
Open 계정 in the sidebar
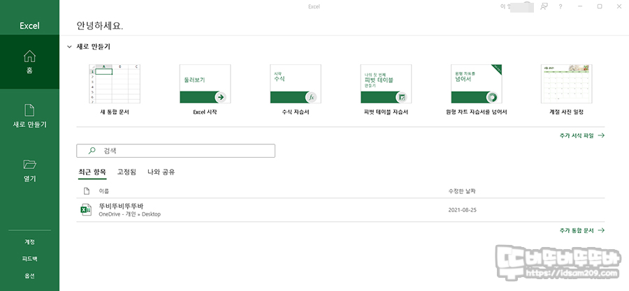[29, 242]
